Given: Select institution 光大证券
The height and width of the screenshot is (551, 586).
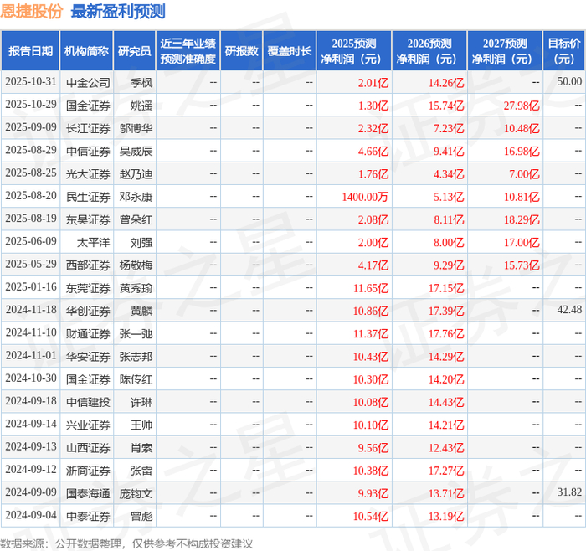Looking at the screenshot, I should point(88,174).
